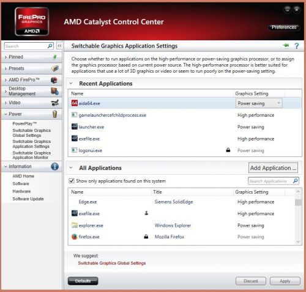This screenshot has height=292, width=306.
Task: Click the Power battery icon in sidebar
Action: tap(54, 114)
